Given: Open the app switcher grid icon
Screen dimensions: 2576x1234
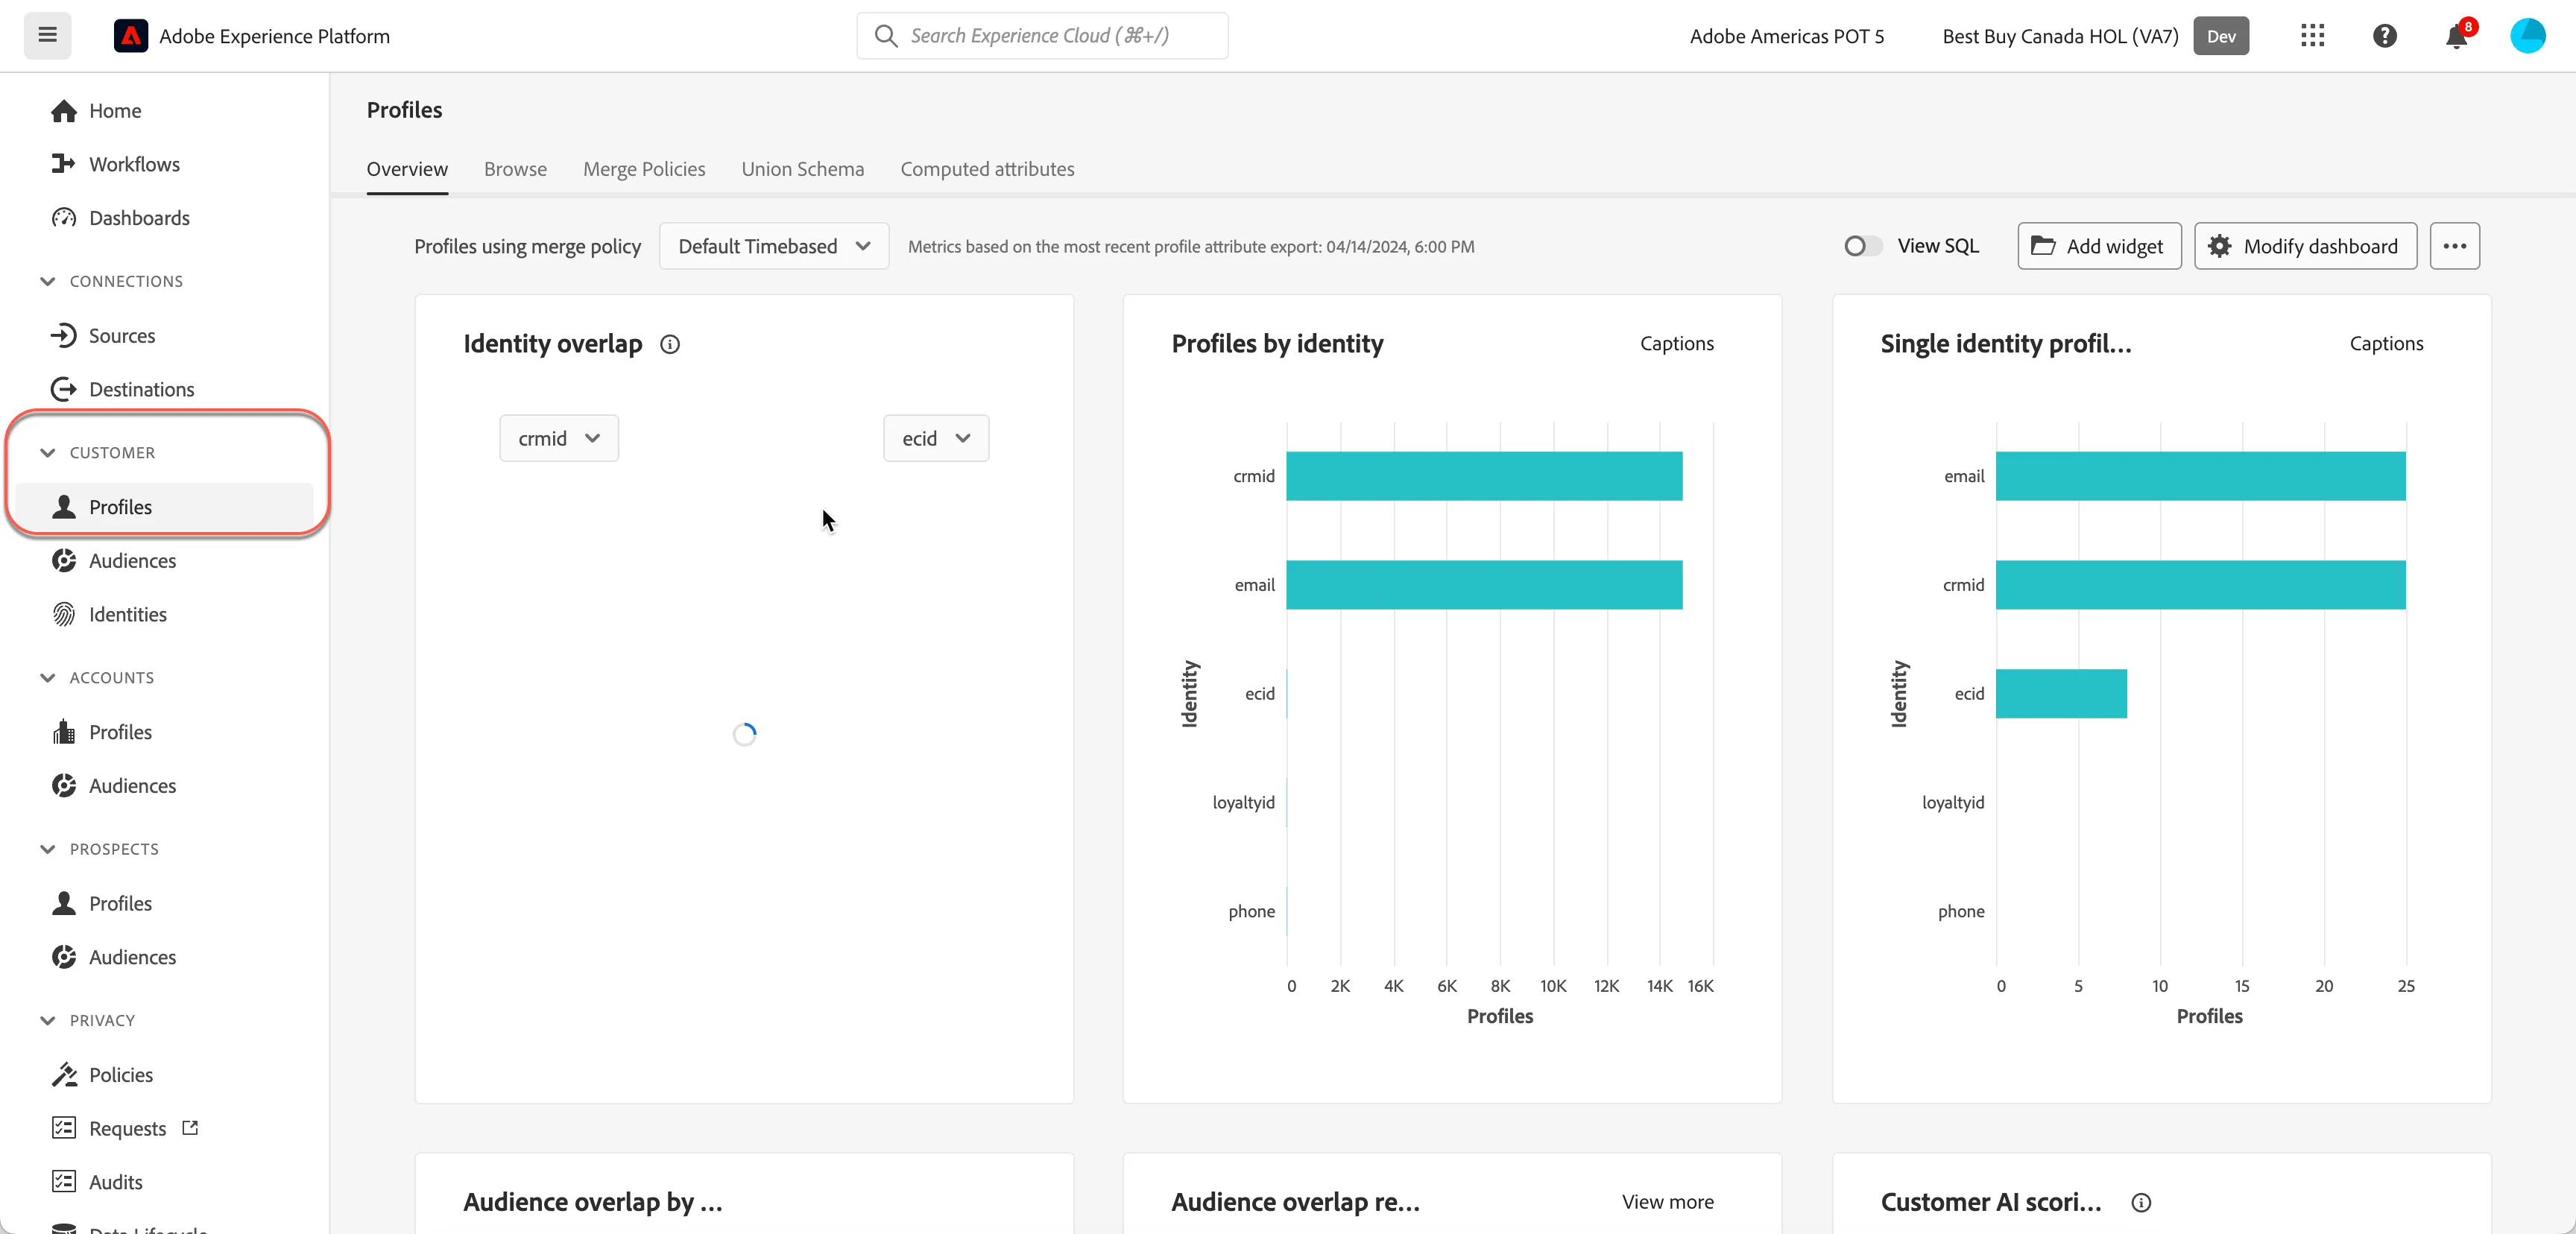Looking at the screenshot, I should coord(2312,36).
